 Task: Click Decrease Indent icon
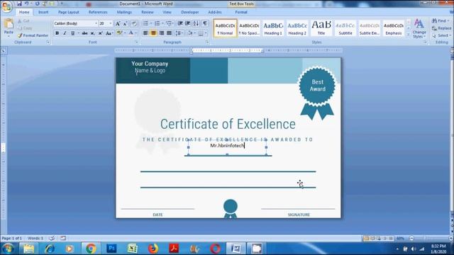tap(180, 23)
